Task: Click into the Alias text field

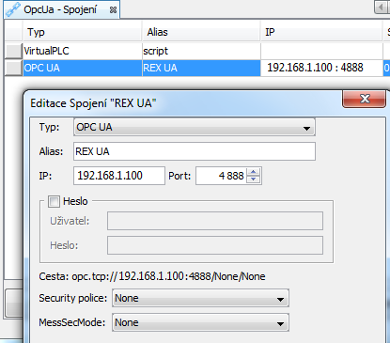Action: (x=195, y=151)
